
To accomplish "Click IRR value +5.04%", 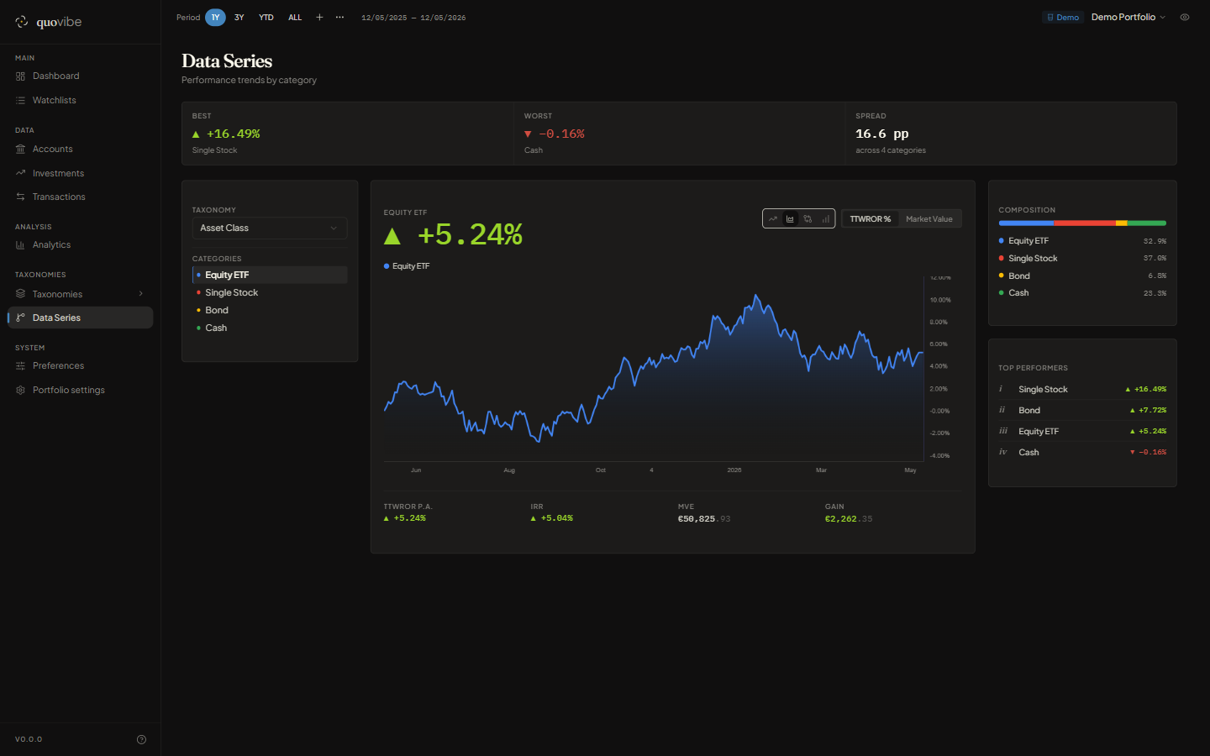I will coord(552,518).
